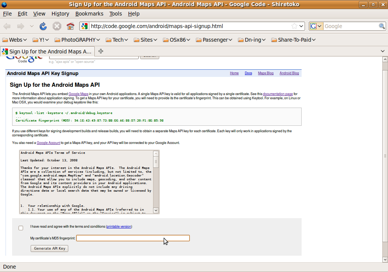388x272 pixels.
Task: Open the documentation page link
Action: point(278,94)
